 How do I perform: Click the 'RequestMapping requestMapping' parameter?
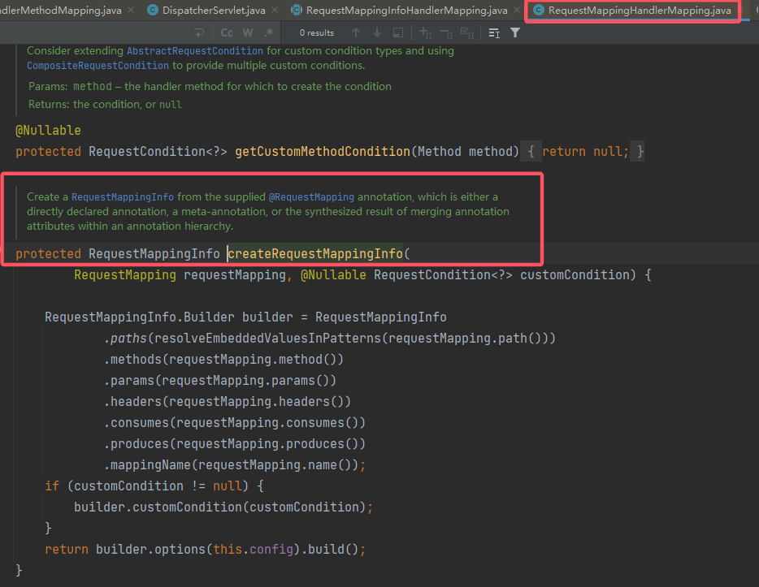point(180,275)
